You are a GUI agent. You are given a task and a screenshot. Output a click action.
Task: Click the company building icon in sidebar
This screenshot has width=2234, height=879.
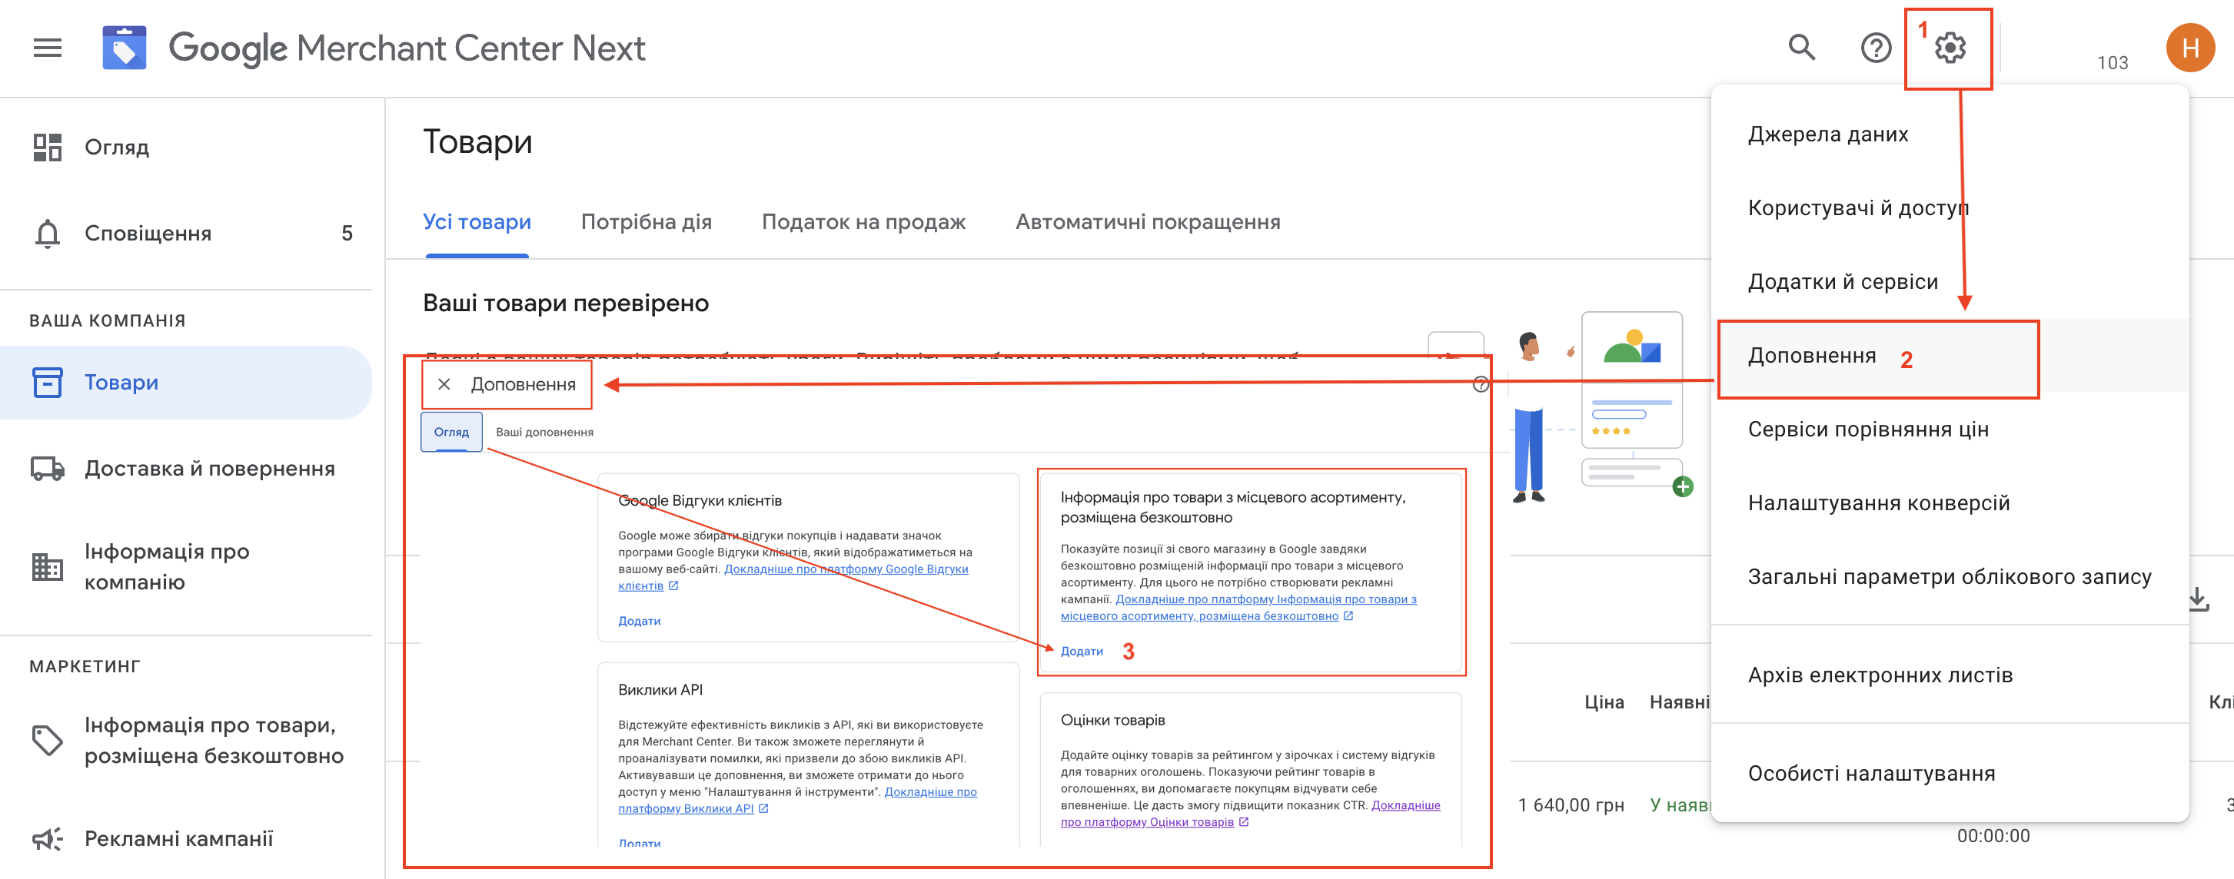tap(48, 566)
